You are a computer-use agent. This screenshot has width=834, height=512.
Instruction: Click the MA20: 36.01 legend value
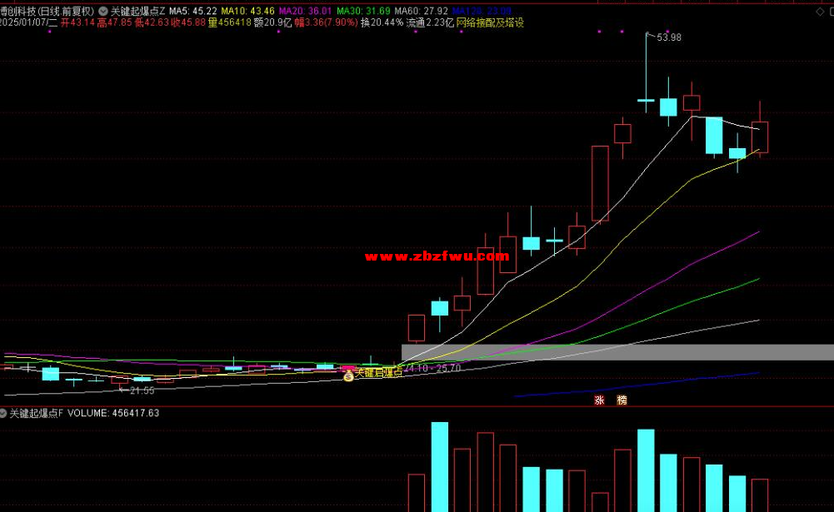coord(305,11)
